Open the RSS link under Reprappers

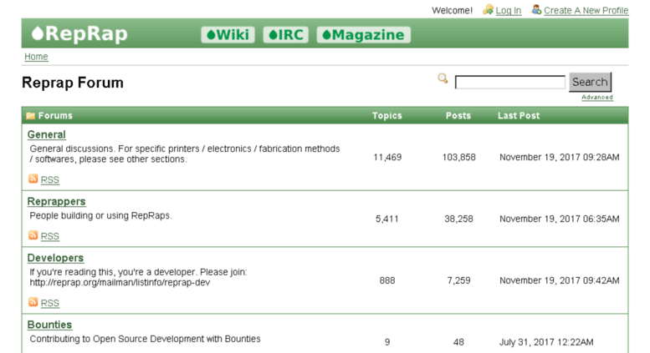tap(49, 236)
